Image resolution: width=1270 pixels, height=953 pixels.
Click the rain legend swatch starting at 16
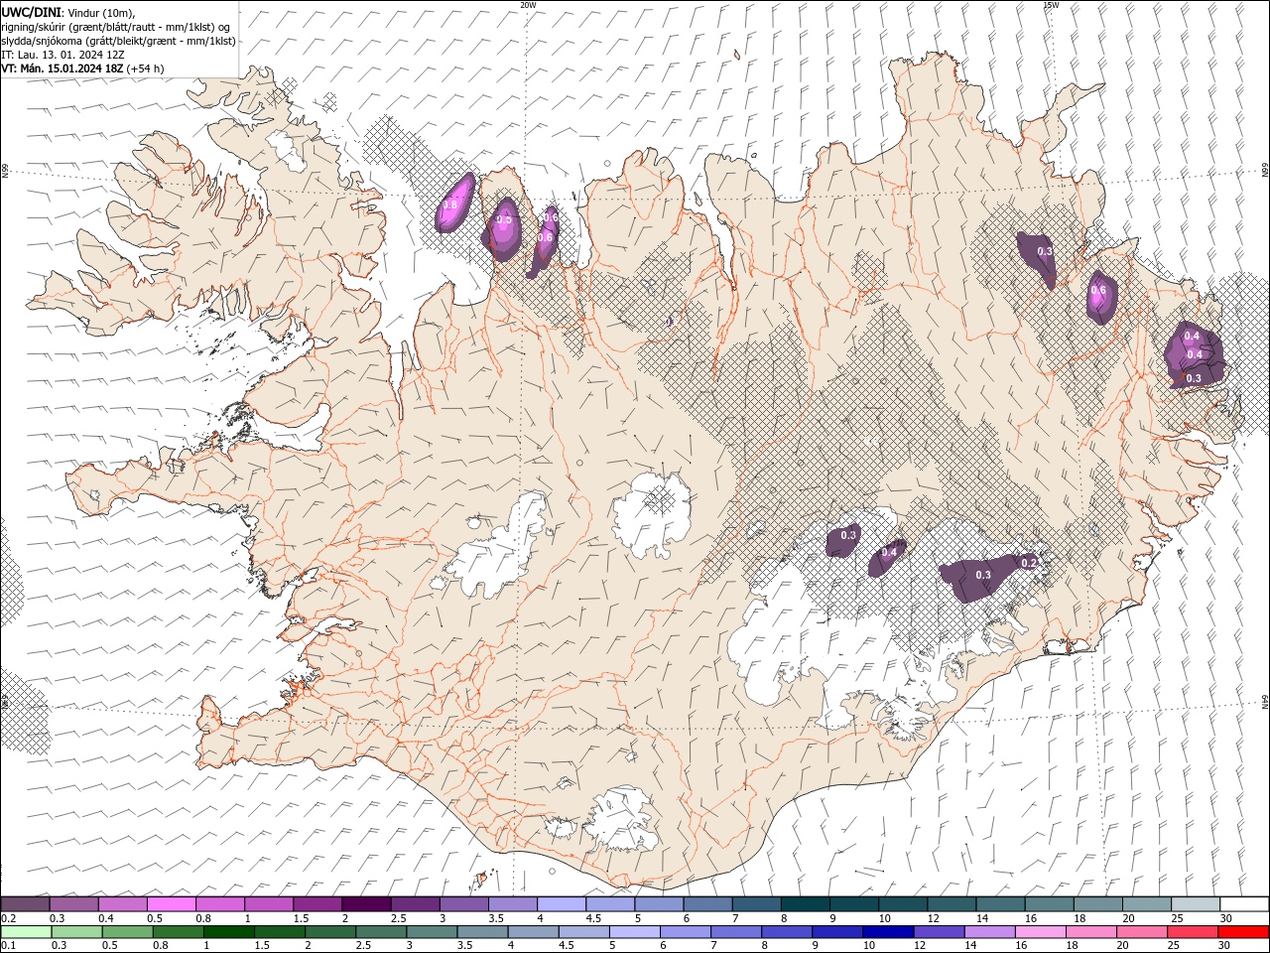[x=1039, y=932]
